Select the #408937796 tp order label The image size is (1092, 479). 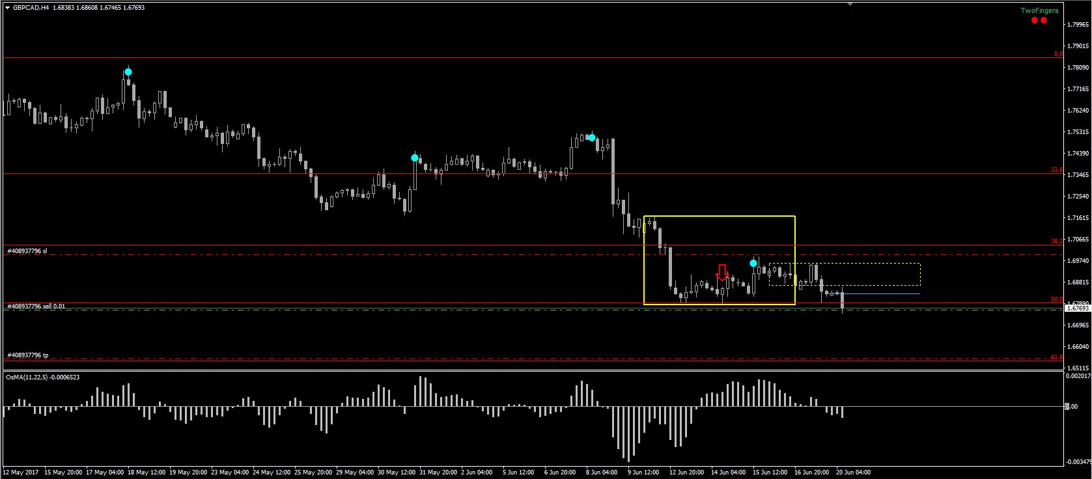pos(28,355)
